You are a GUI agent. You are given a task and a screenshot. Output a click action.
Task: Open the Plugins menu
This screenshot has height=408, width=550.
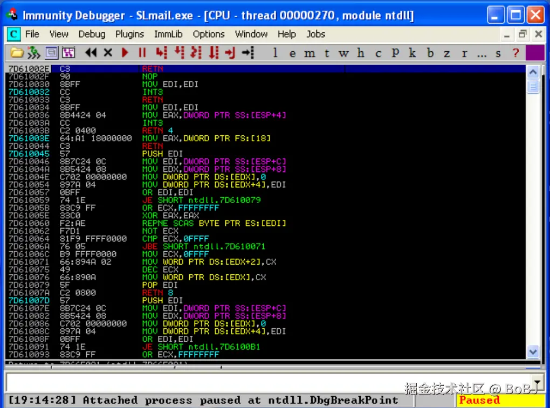coord(129,34)
